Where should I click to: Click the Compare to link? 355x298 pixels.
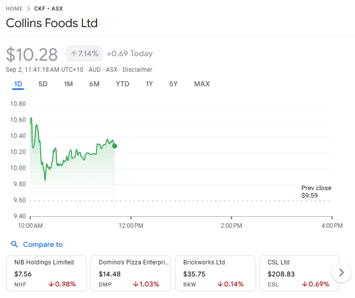[x=43, y=244]
